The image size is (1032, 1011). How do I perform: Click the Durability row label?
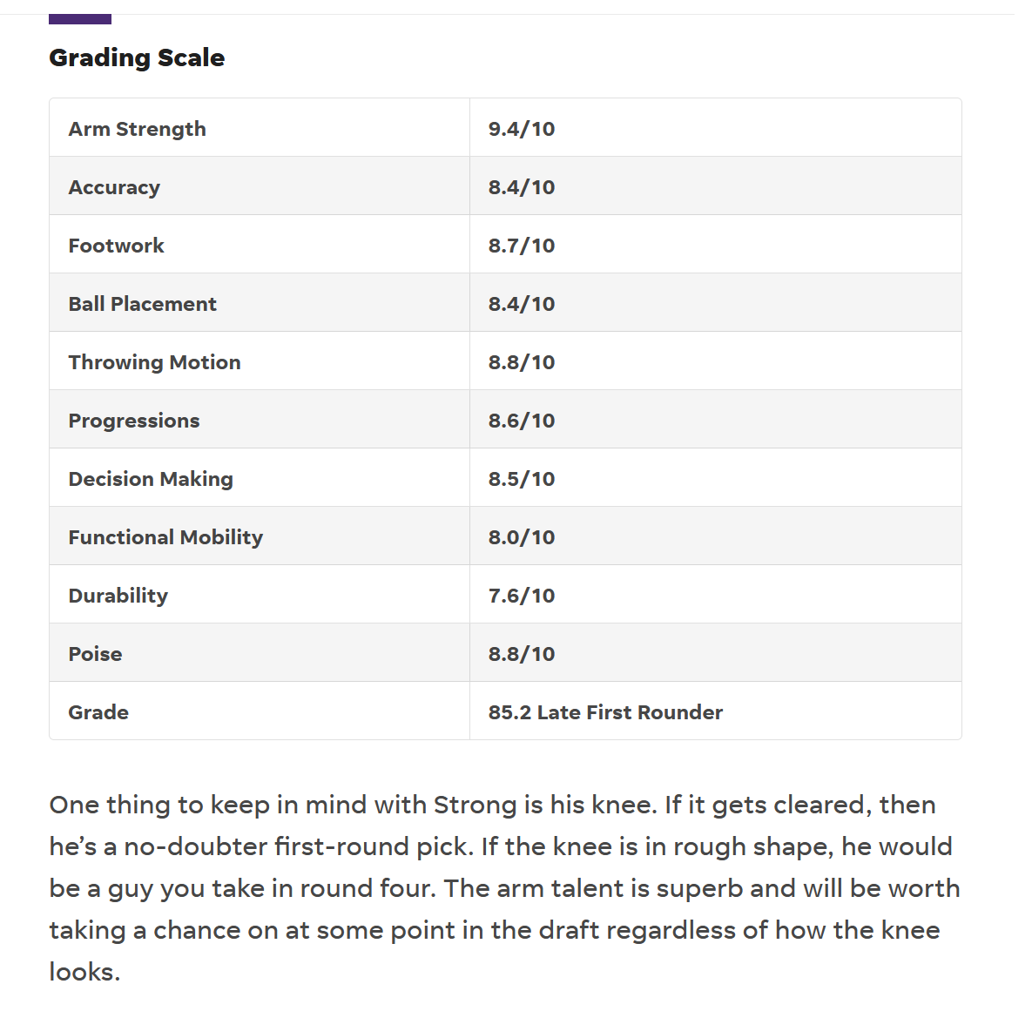118,596
